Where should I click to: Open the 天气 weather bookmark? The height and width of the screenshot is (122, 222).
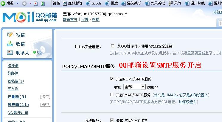point(175,3)
